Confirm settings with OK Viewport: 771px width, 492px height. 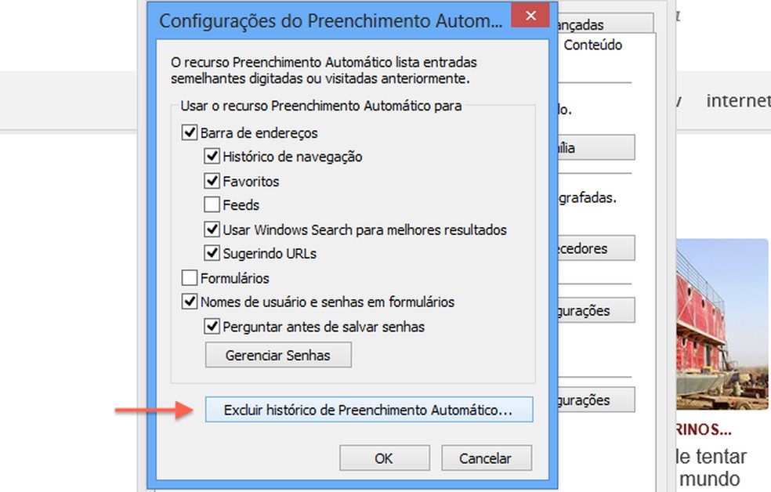pyautogui.click(x=384, y=458)
